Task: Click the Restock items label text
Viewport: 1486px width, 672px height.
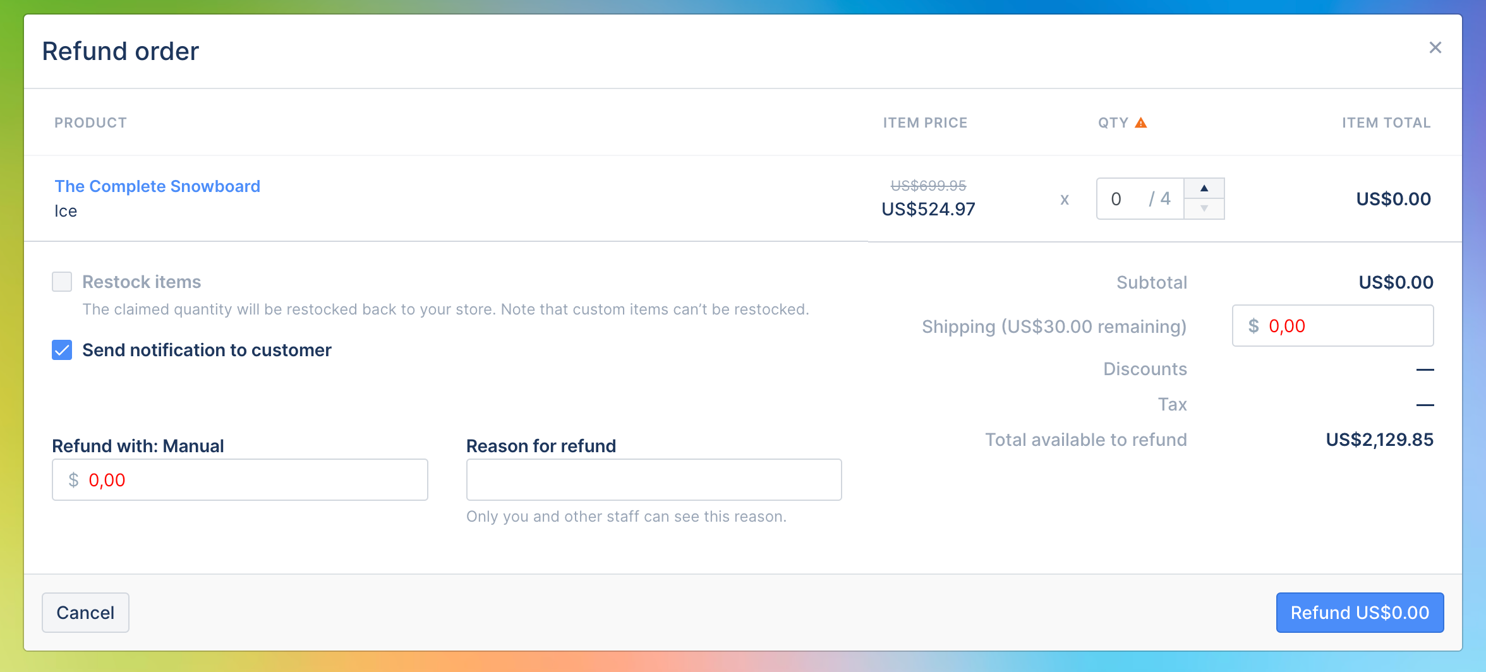Action: pos(142,282)
